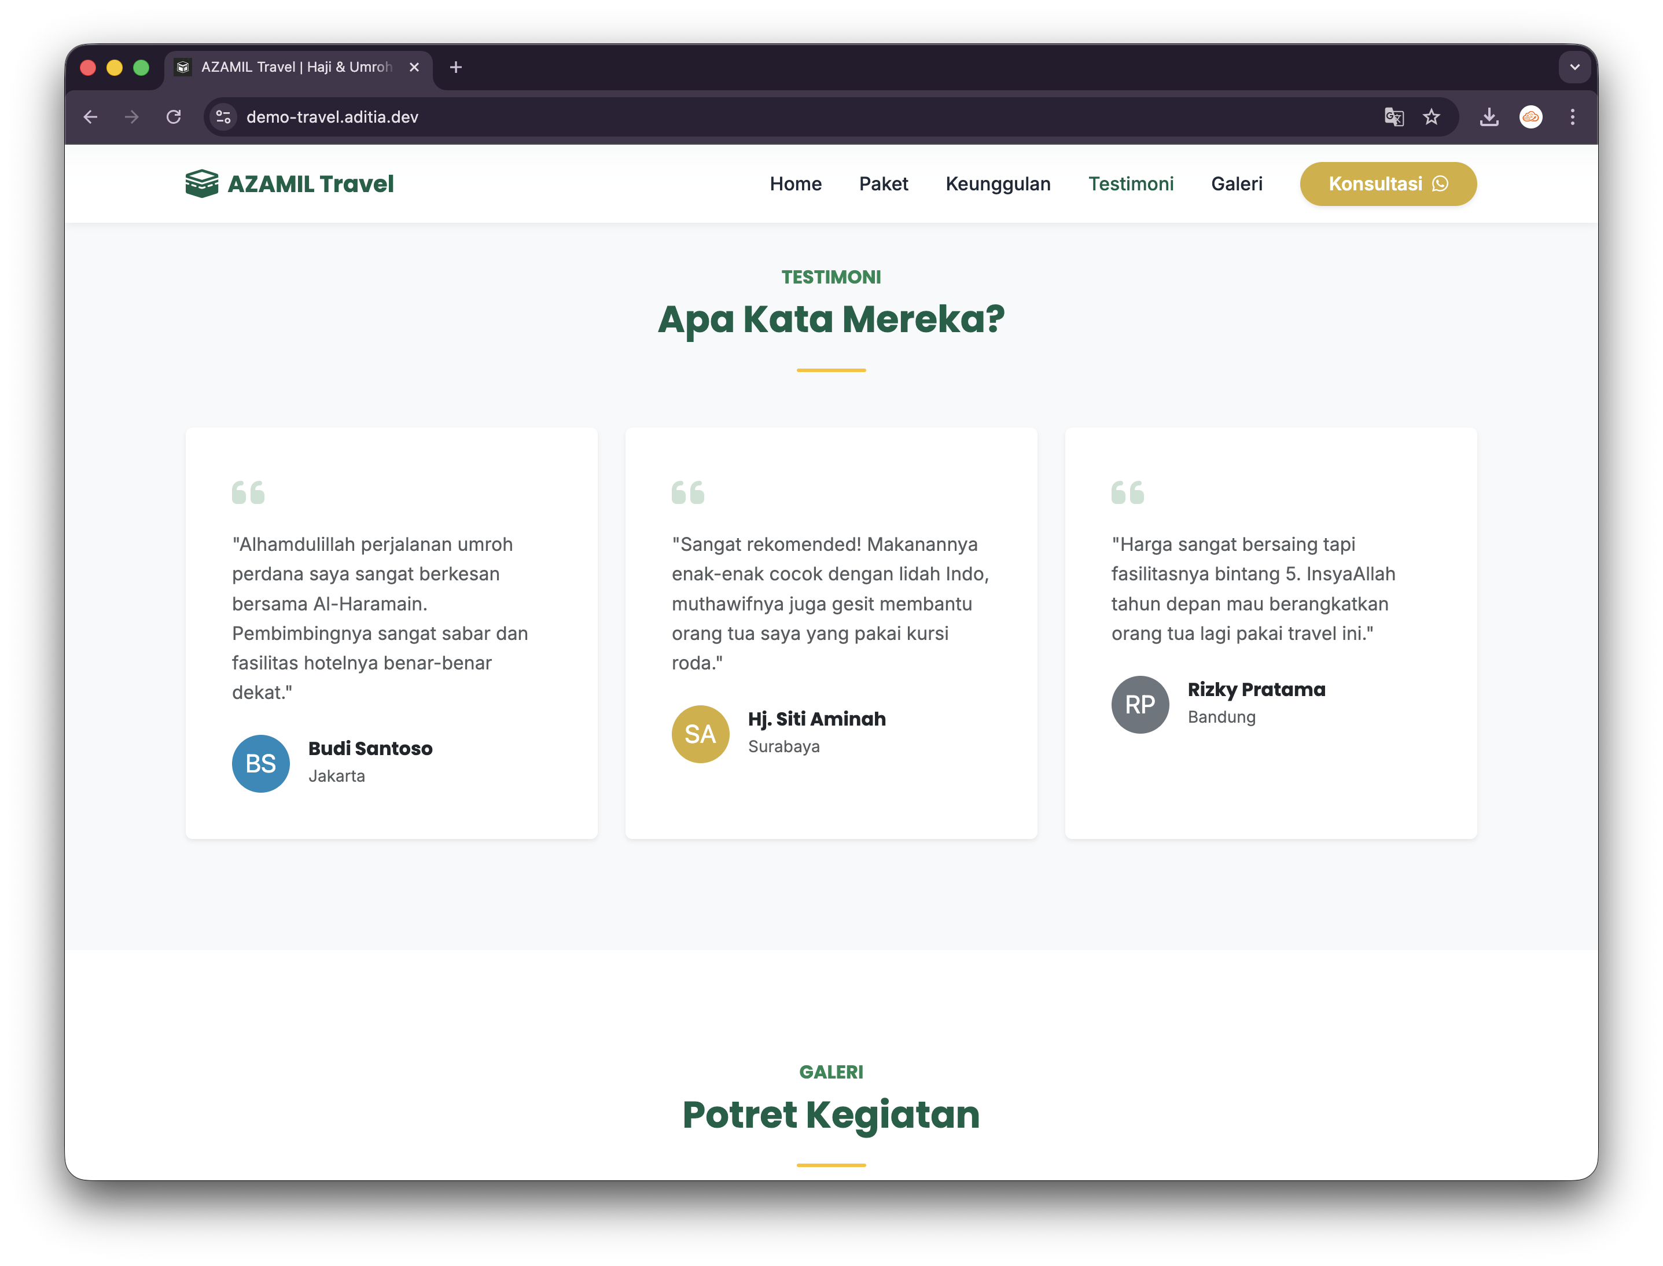Close the AZAMIL Travel tab
1663x1266 pixels.
point(414,67)
